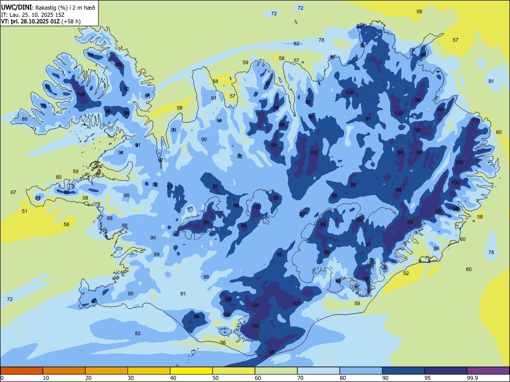Click the valid time 'VT: þri. 28.10.2025 01Z (+58 h)'

pos(41,21)
